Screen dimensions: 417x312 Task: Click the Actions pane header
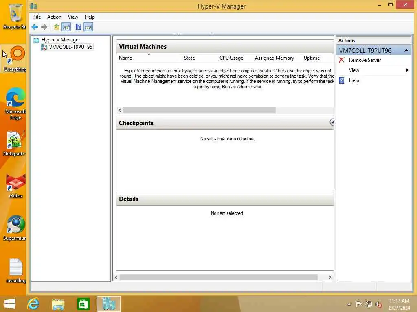(x=374, y=41)
